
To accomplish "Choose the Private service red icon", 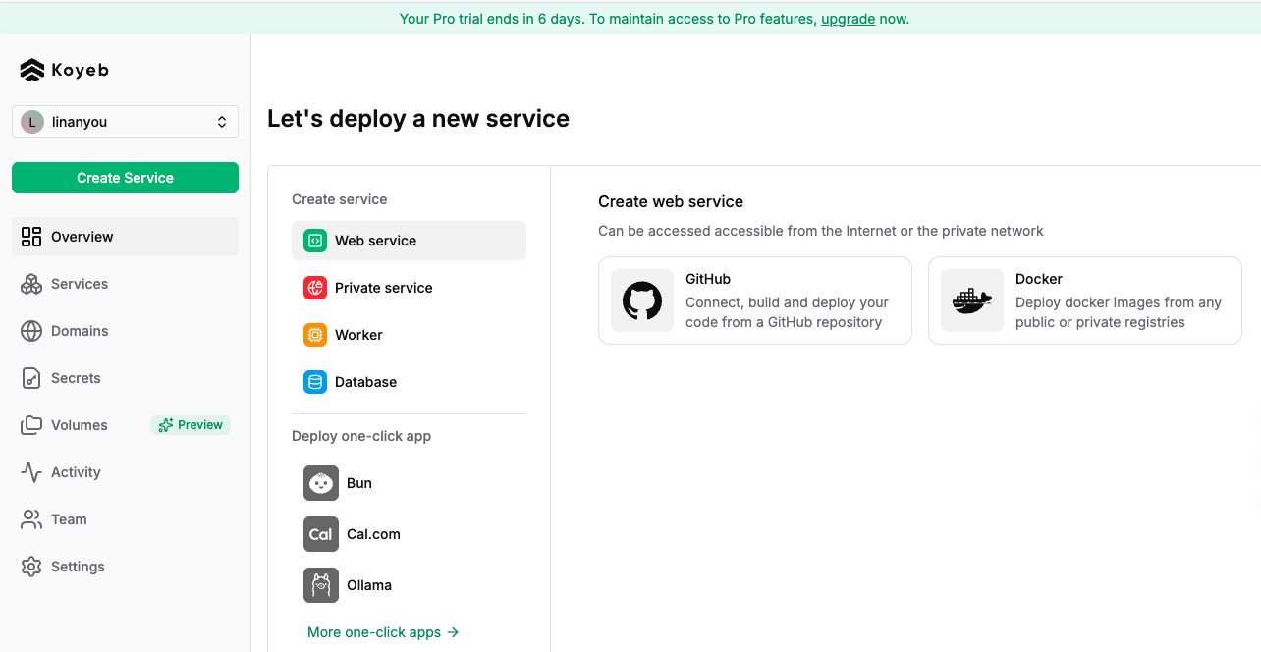I will tap(315, 288).
